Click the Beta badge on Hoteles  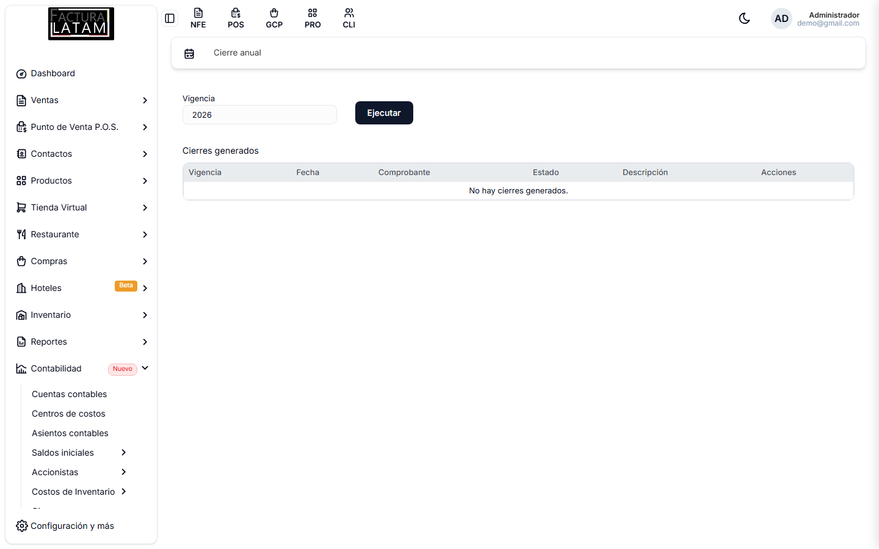coord(126,285)
